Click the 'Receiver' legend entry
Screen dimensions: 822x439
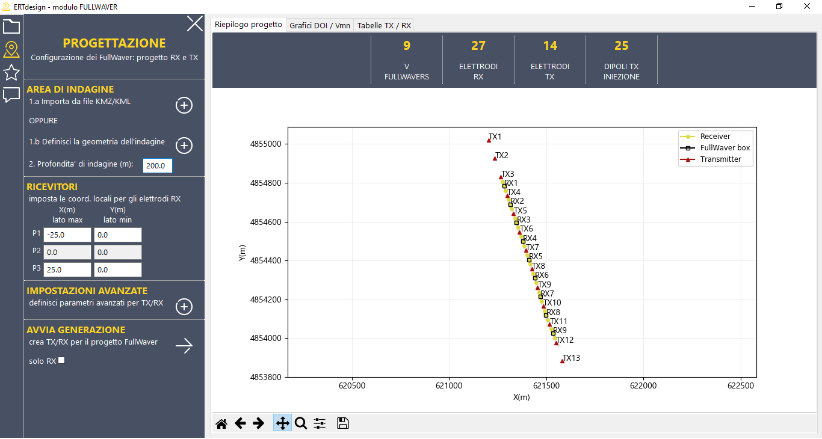pos(715,137)
